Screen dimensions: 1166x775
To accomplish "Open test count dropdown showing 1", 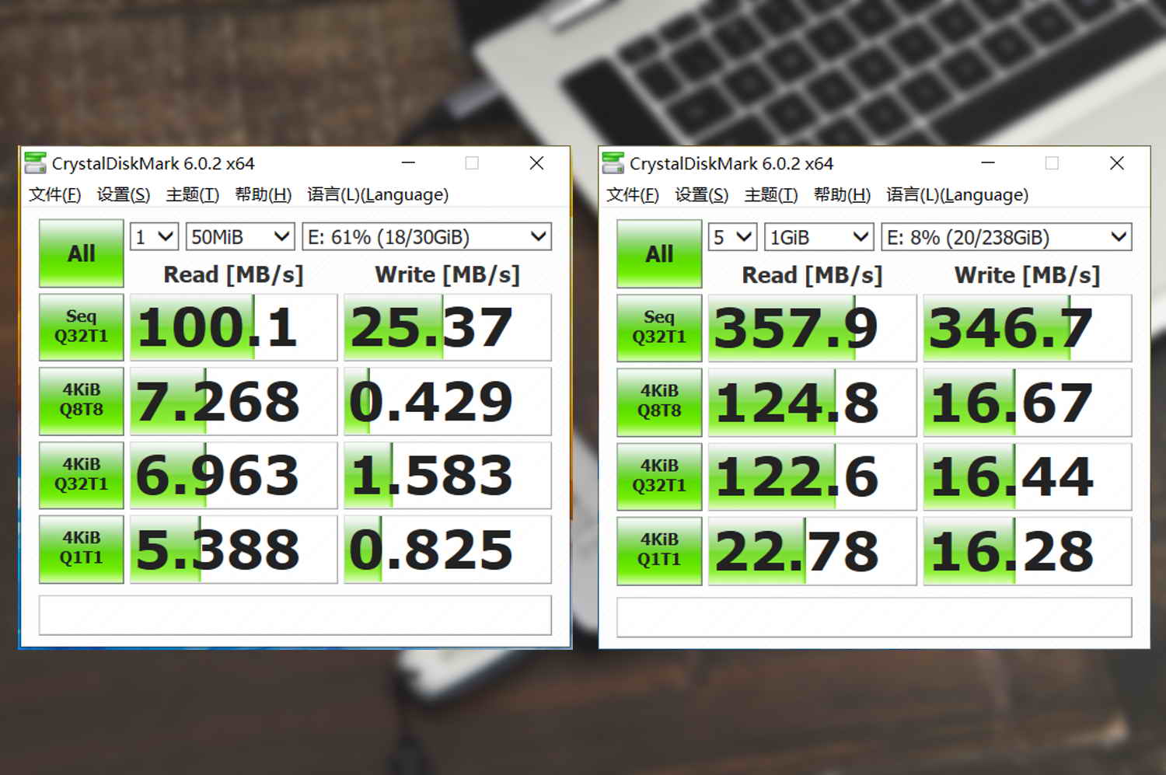I will [x=155, y=236].
